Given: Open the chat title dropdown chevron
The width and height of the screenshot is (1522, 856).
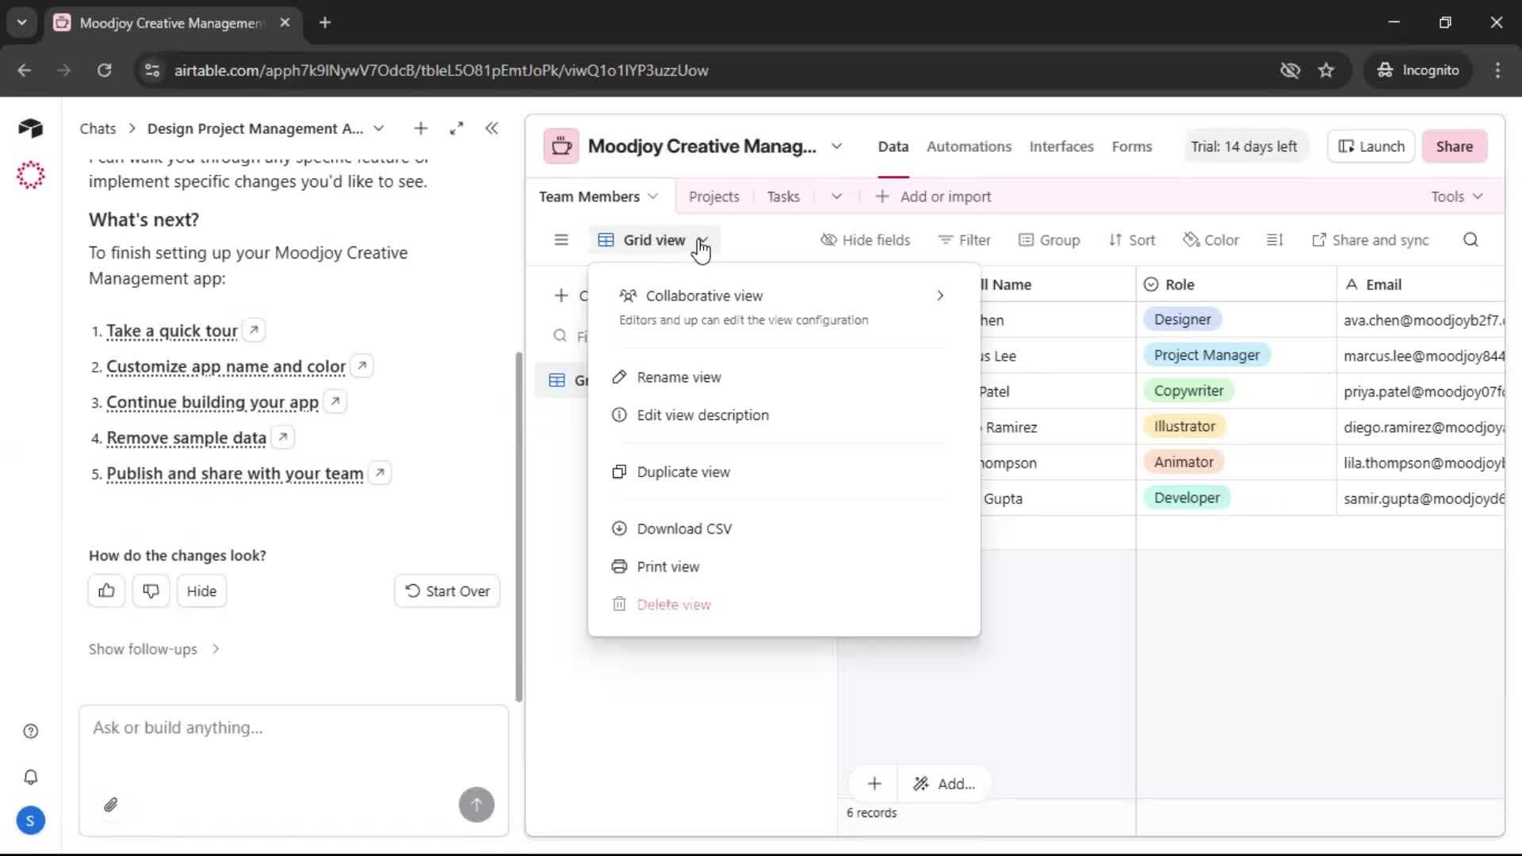Looking at the screenshot, I should [x=379, y=128].
